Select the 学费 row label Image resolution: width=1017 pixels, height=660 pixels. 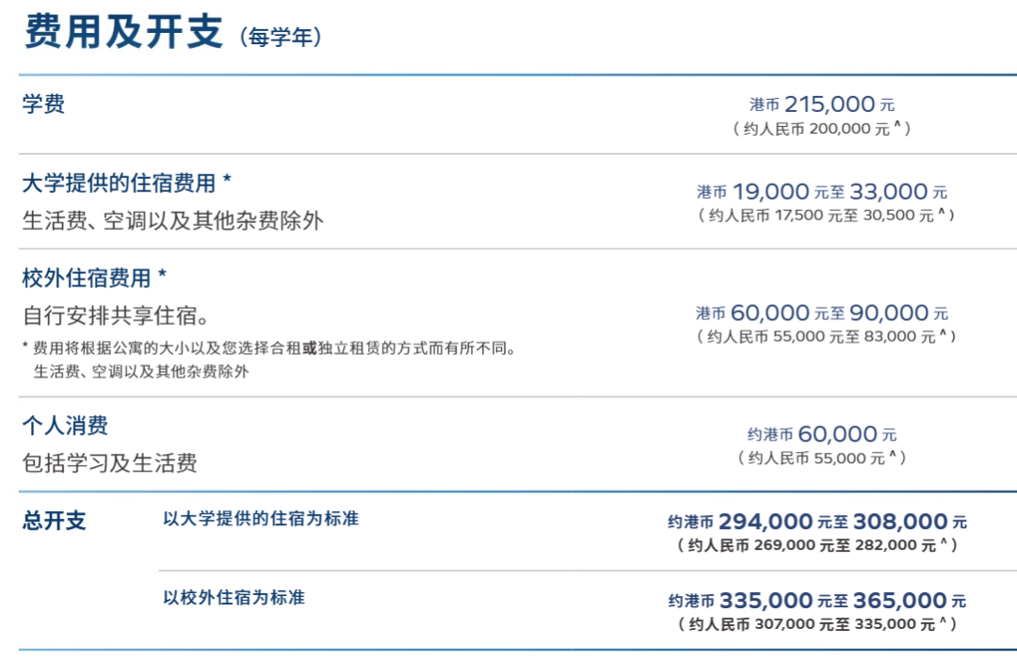pos(43,105)
